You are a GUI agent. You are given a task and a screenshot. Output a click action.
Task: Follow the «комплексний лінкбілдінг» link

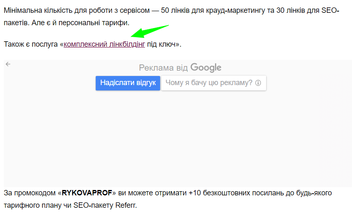(104, 44)
